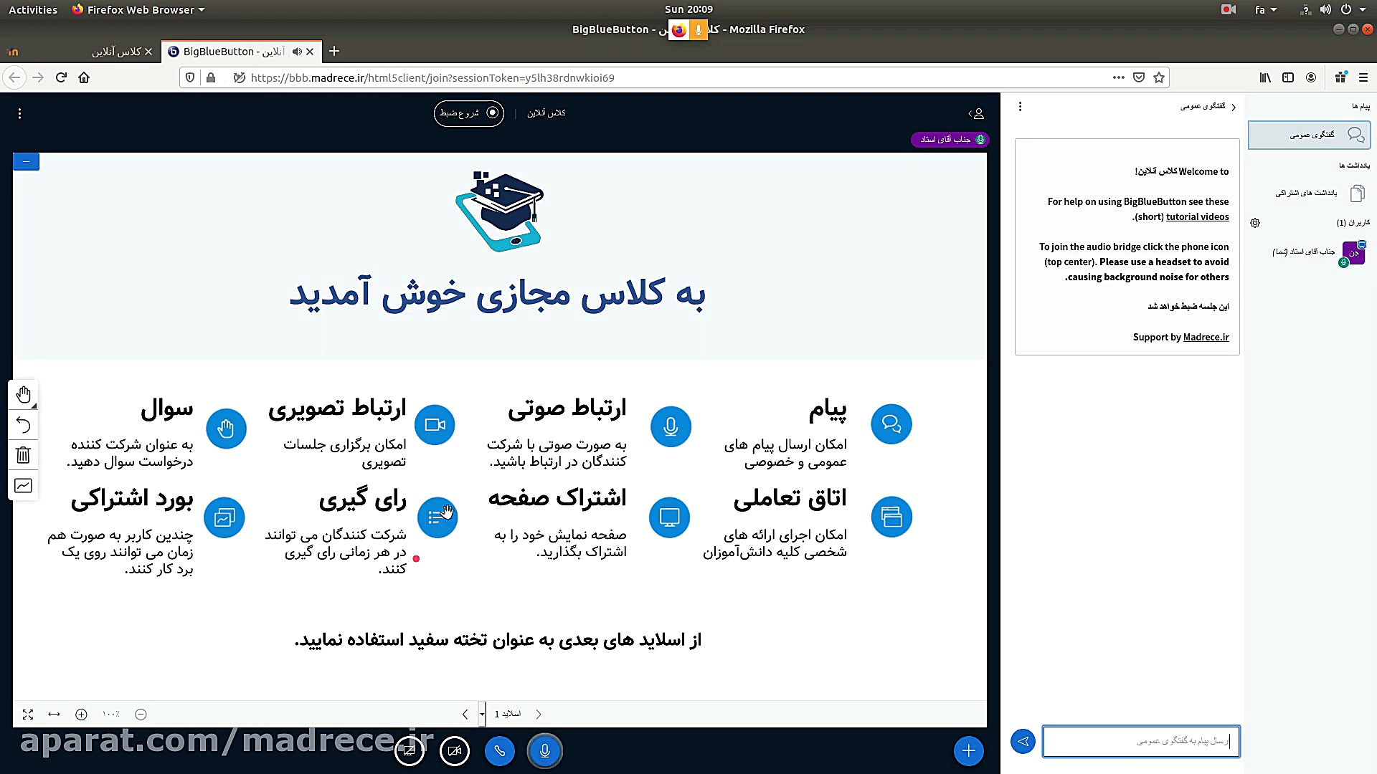Leave the audio conference via phone icon
Screen dimensions: 1377x774
tap(500, 751)
